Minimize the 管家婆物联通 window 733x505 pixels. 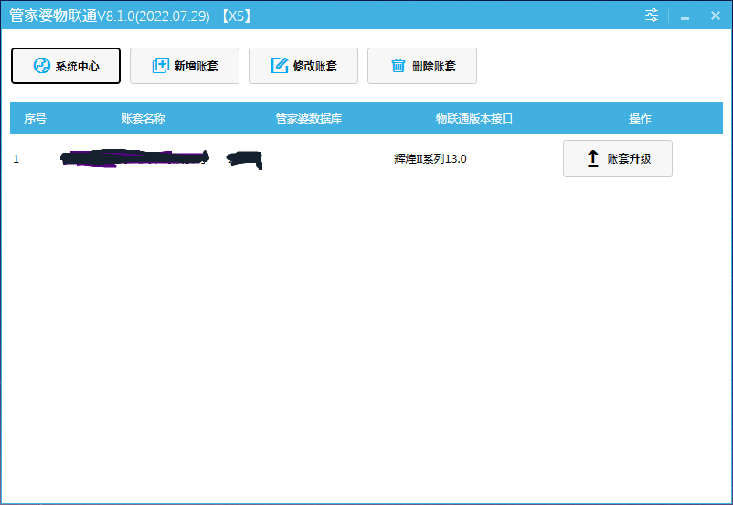coord(685,16)
